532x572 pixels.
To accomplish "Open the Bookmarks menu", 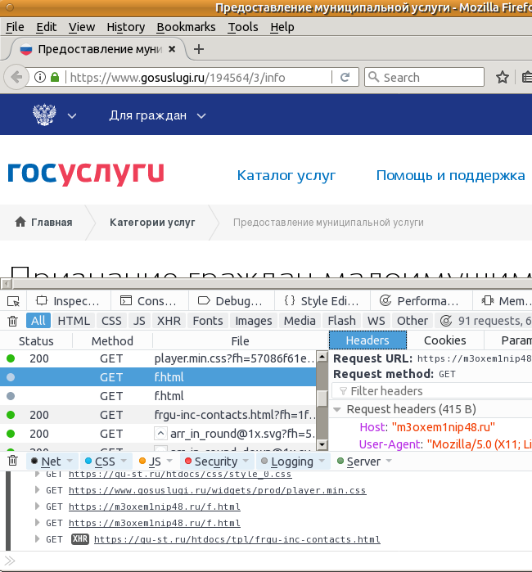I will pyautogui.click(x=186, y=27).
